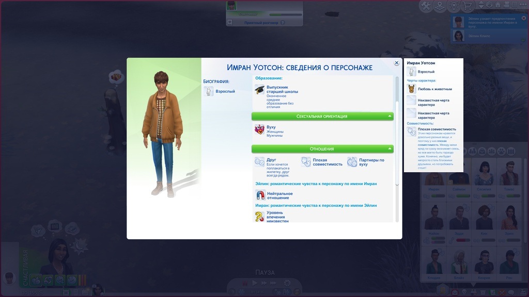Click the snowflake season weather icon
Screen dimensions: 529x297
pos(242,292)
